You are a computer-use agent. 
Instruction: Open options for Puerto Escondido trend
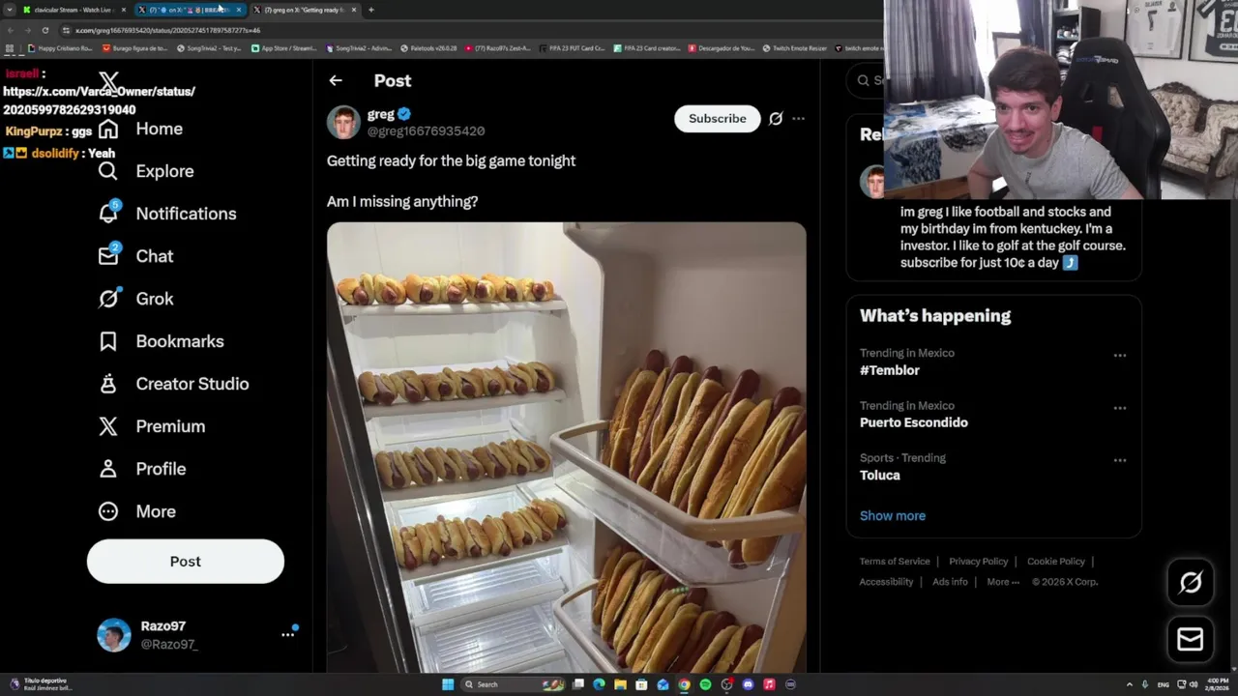tap(1120, 408)
